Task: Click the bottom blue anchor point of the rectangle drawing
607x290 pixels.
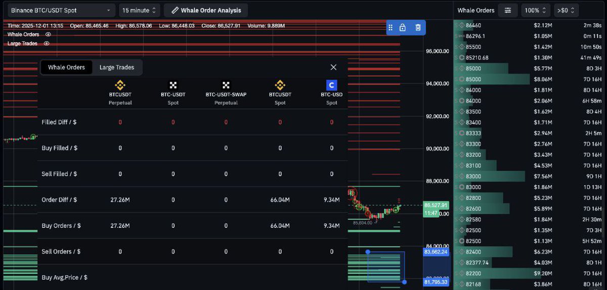Action: pos(404,282)
